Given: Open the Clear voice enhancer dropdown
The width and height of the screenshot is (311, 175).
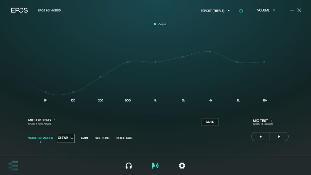Looking at the screenshot, I should point(66,138).
